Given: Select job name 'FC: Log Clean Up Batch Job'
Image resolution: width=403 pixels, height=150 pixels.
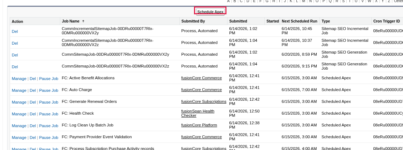Looking at the screenshot, I should pyautogui.click(x=88, y=125).
